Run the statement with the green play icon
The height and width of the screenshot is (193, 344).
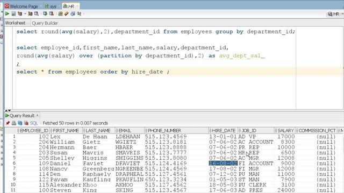(x=7, y=14)
